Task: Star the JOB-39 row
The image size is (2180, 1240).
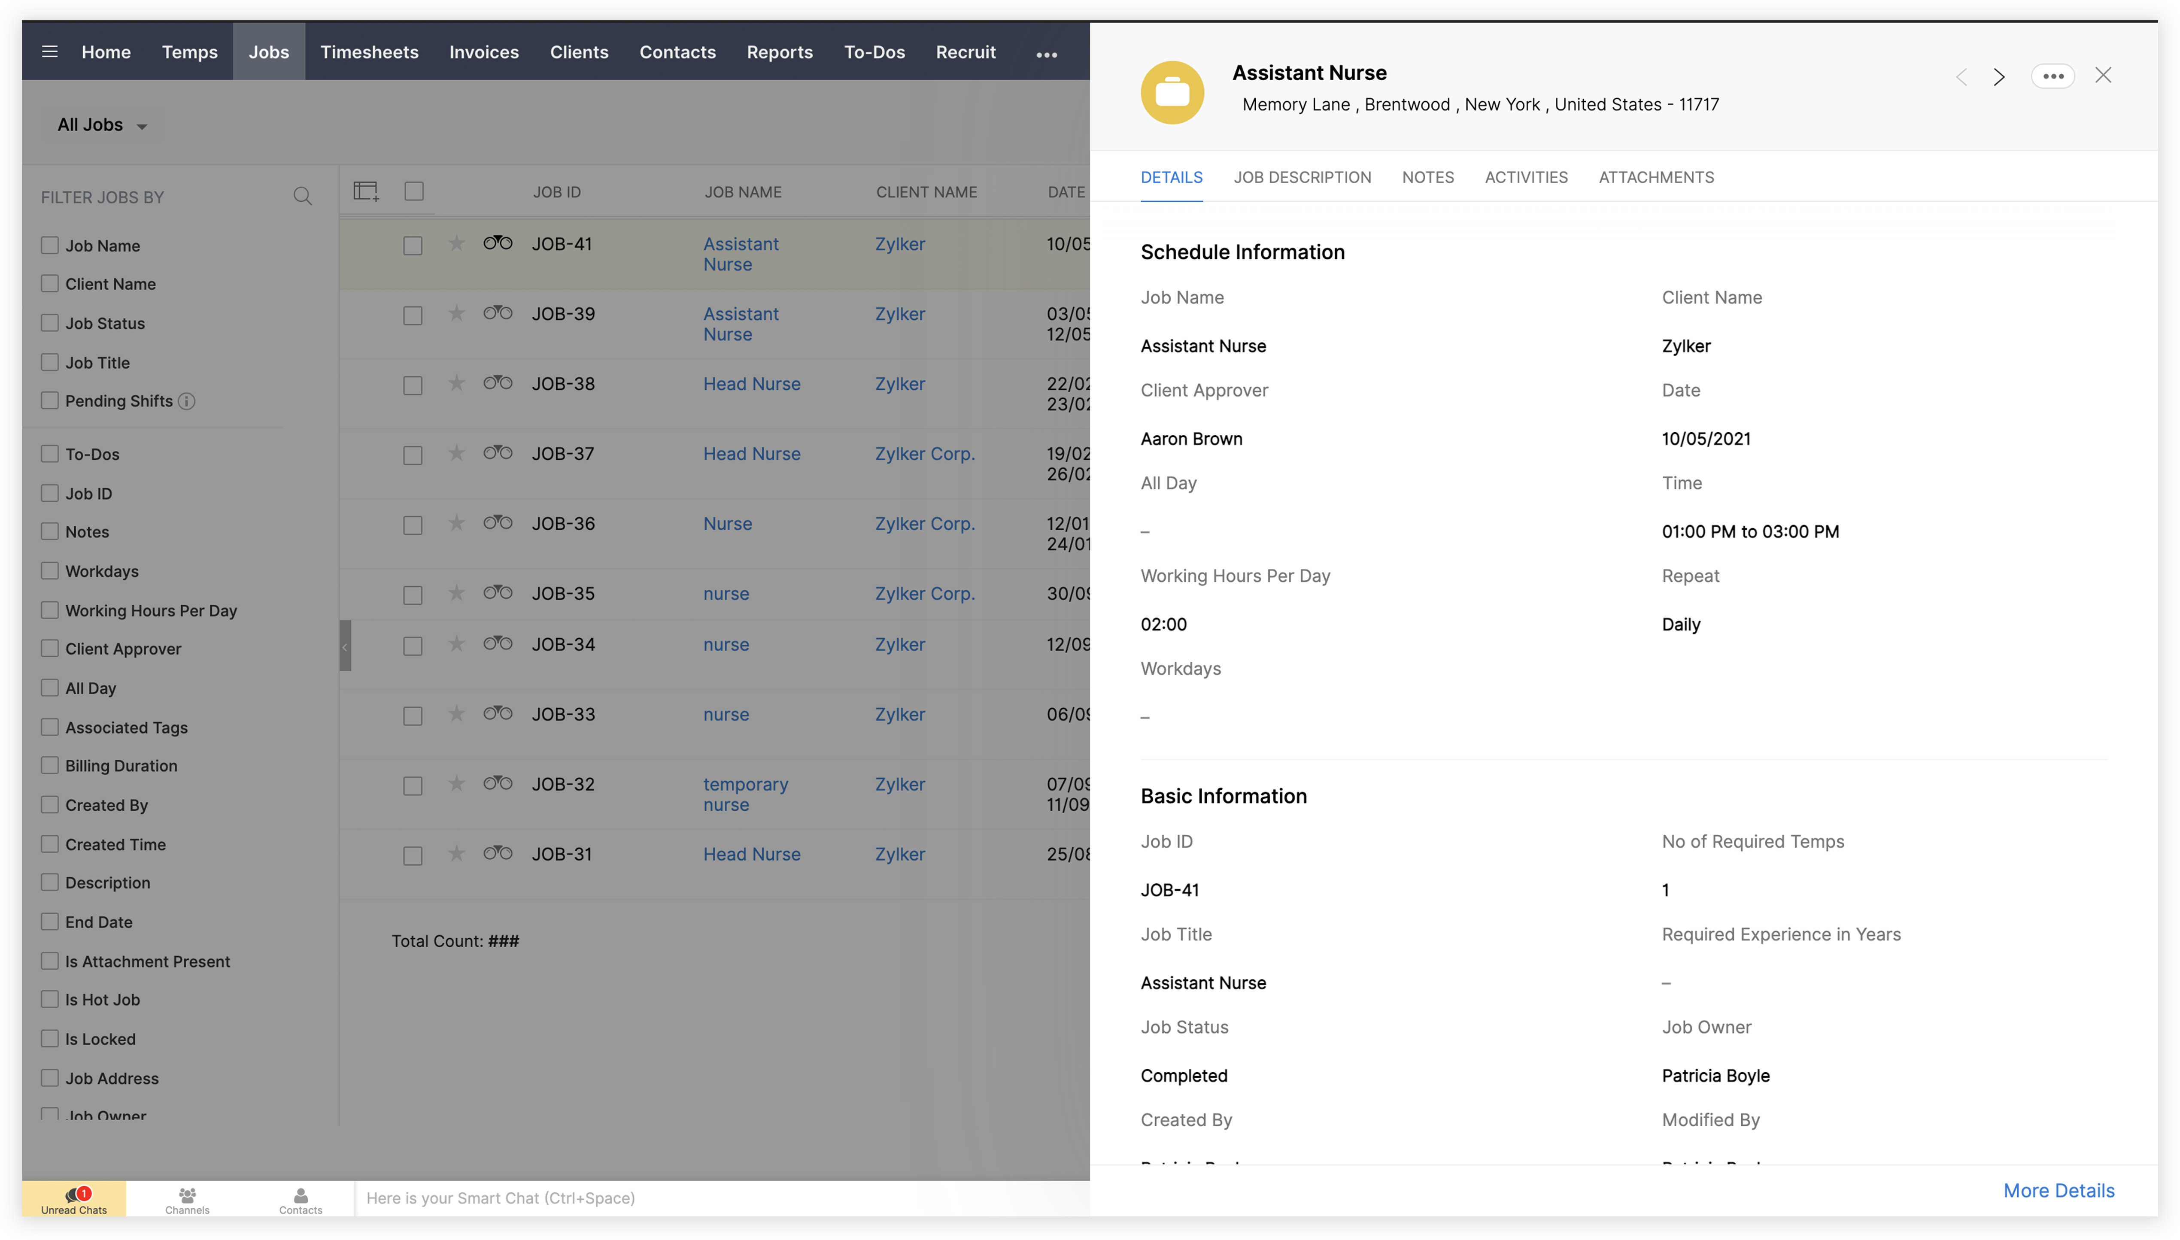Action: tap(456, 313)
